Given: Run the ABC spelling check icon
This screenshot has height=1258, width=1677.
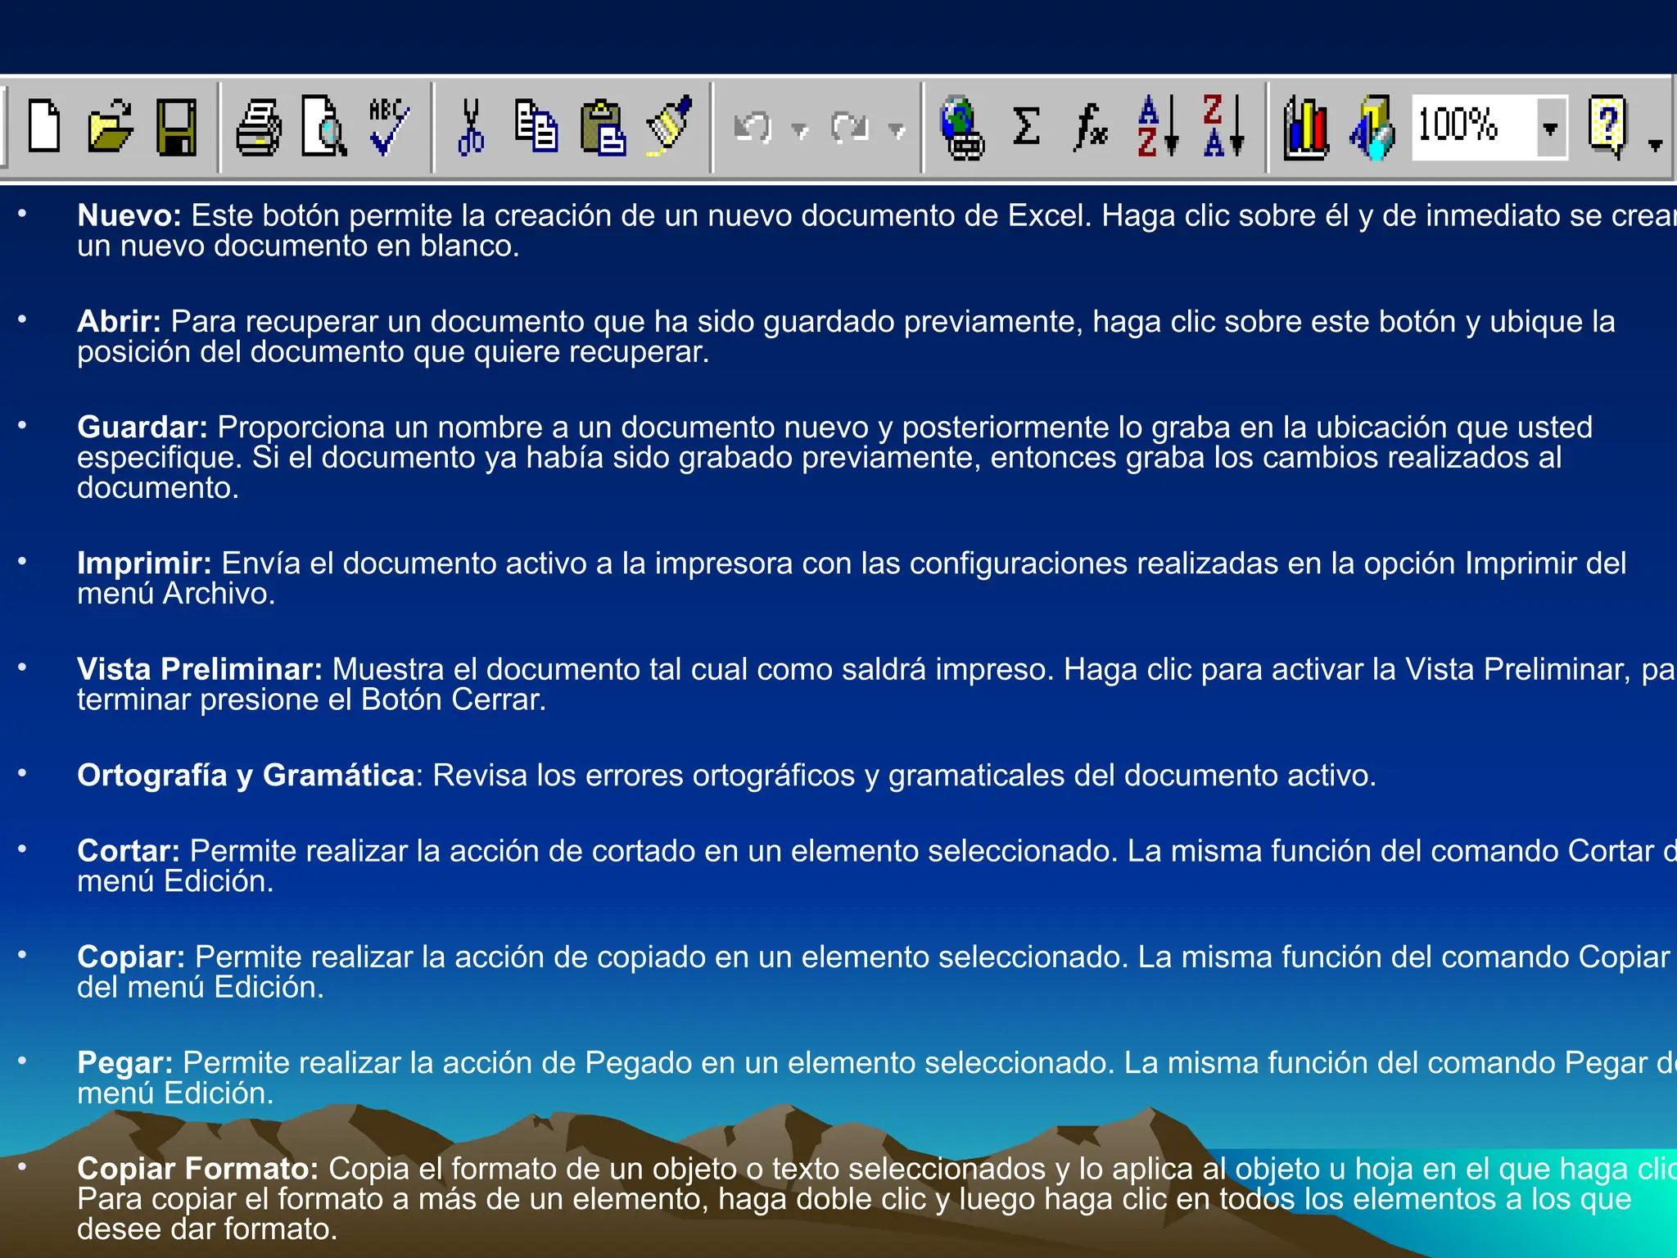Looking at the screenshot, I should 389,127.
